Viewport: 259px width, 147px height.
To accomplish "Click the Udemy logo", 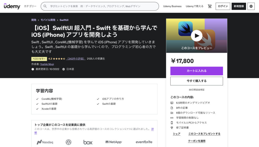I will coord(12,6).
